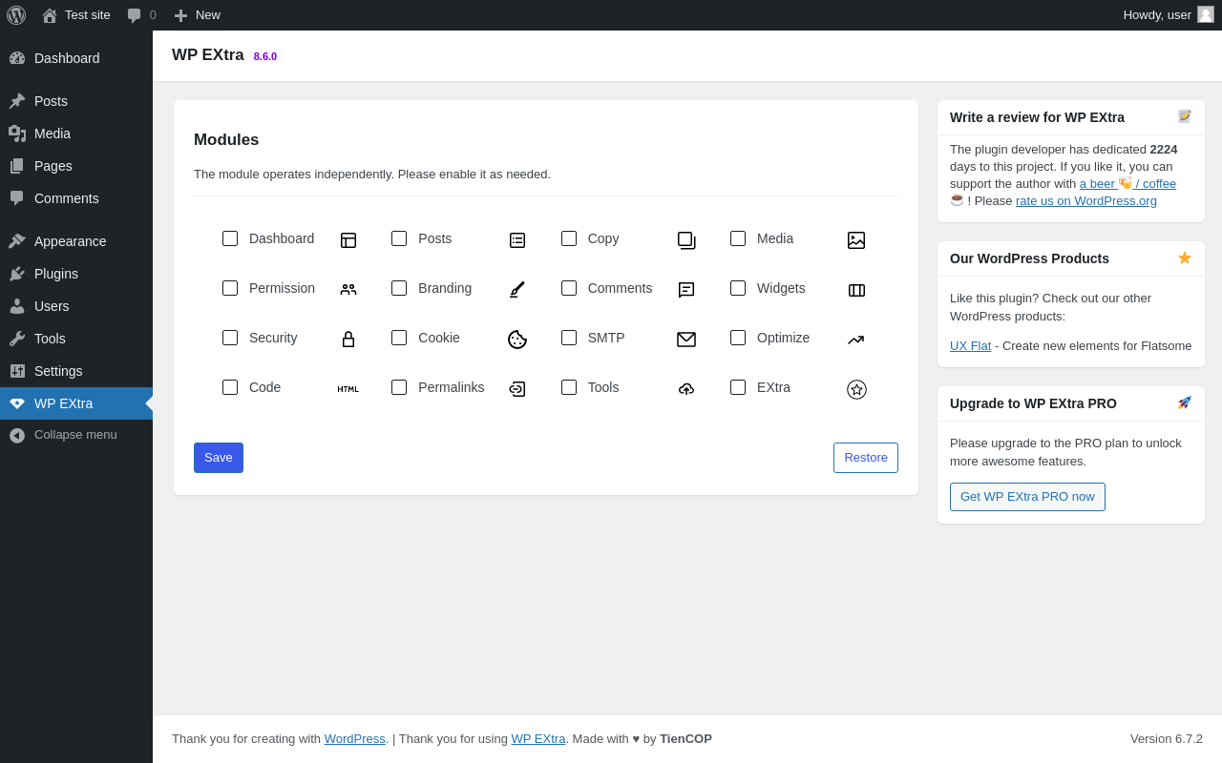
Task: Click the Optimize module trending arrow icon
Action: pyautogui.click(x=856, y=340)
